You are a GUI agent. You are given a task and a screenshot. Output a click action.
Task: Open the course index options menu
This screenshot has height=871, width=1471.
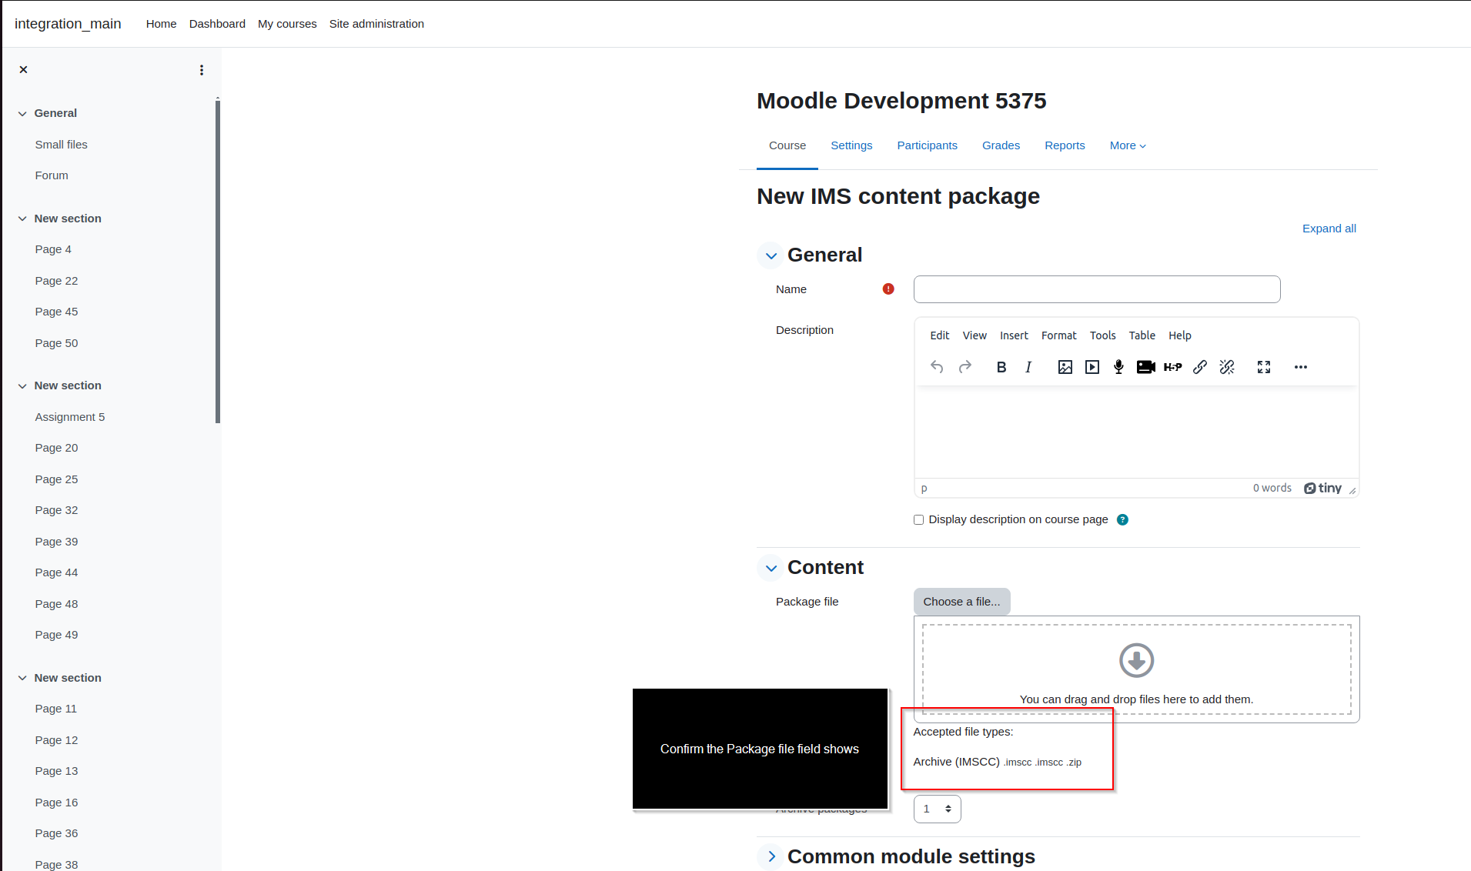click(x=202, y=70)
